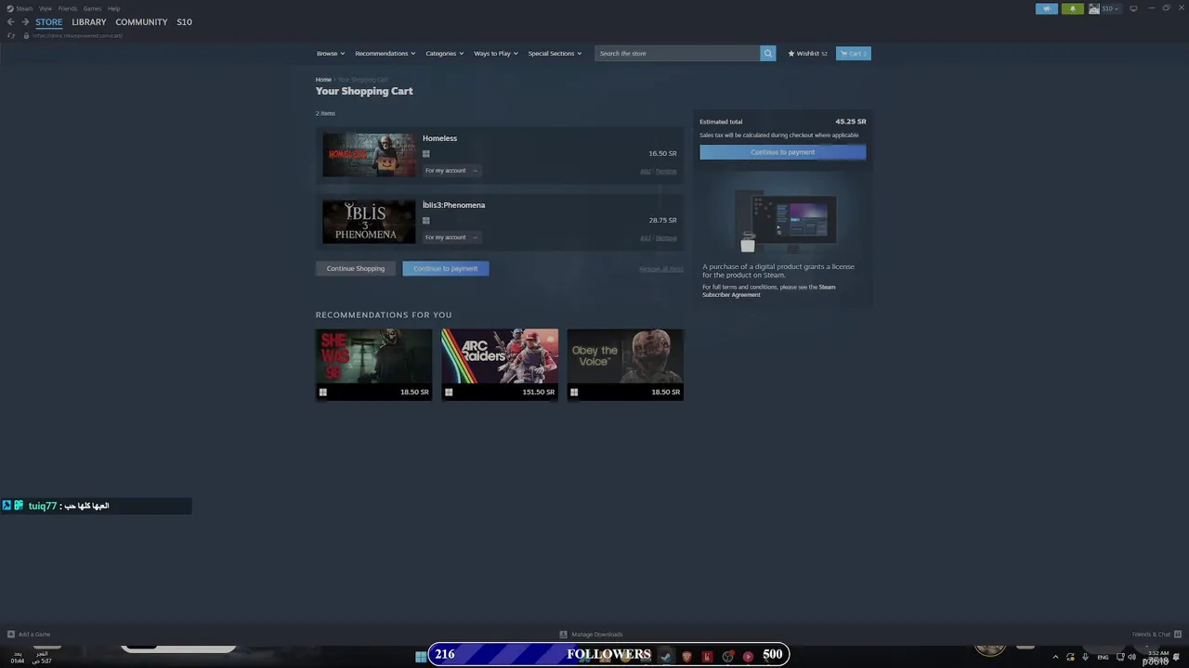Screen dimensions: 1189x668
Task: Click the Manage Downloads label
Action: coord(597,635)
